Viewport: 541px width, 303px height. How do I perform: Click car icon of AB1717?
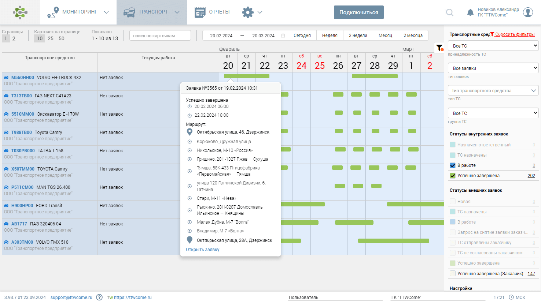[6, 224]
